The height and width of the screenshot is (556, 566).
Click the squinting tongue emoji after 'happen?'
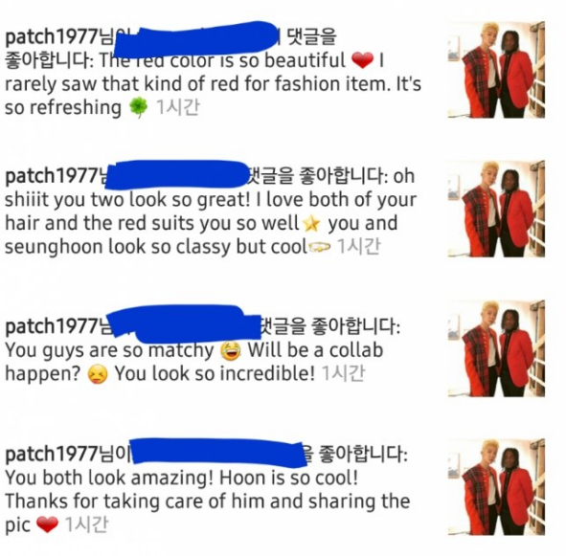(x=98, y=374)
